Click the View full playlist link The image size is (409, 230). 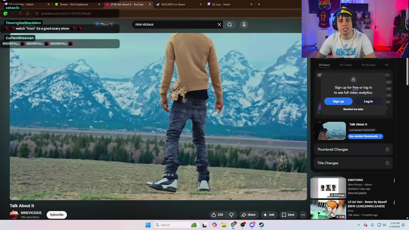tap(357, 193)
